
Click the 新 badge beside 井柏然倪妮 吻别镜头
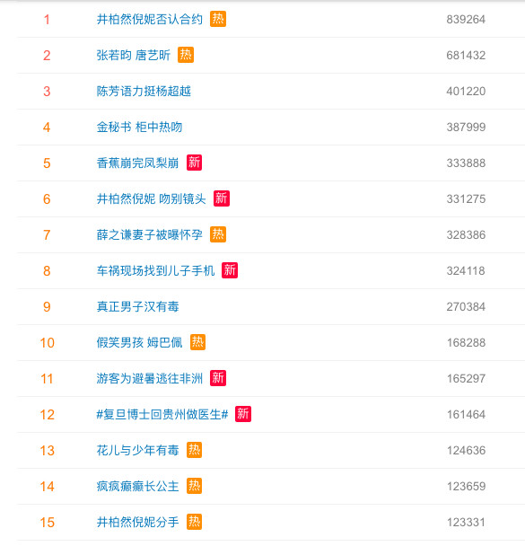[x=222, y=198]
